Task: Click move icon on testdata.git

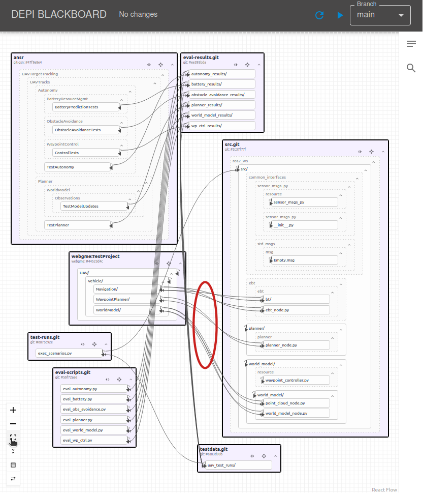Action: coord(264,456)
